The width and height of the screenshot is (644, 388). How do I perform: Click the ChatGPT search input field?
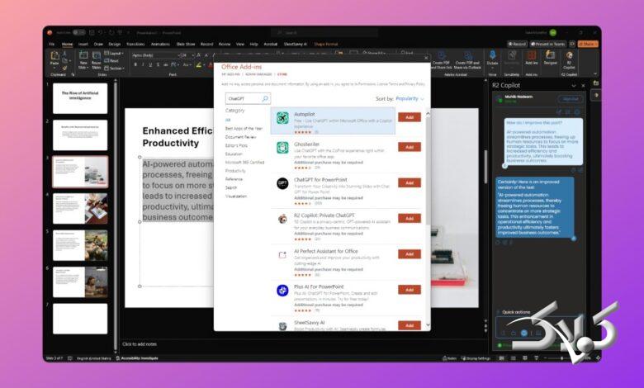click(x=243, y=98)
